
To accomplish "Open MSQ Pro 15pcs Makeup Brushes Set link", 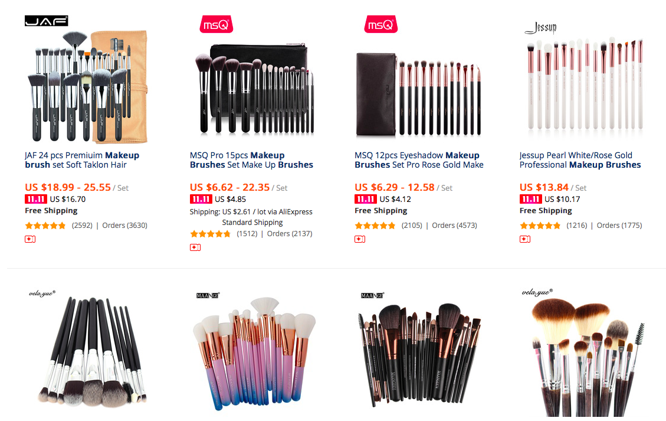I will tap(251, 160).
